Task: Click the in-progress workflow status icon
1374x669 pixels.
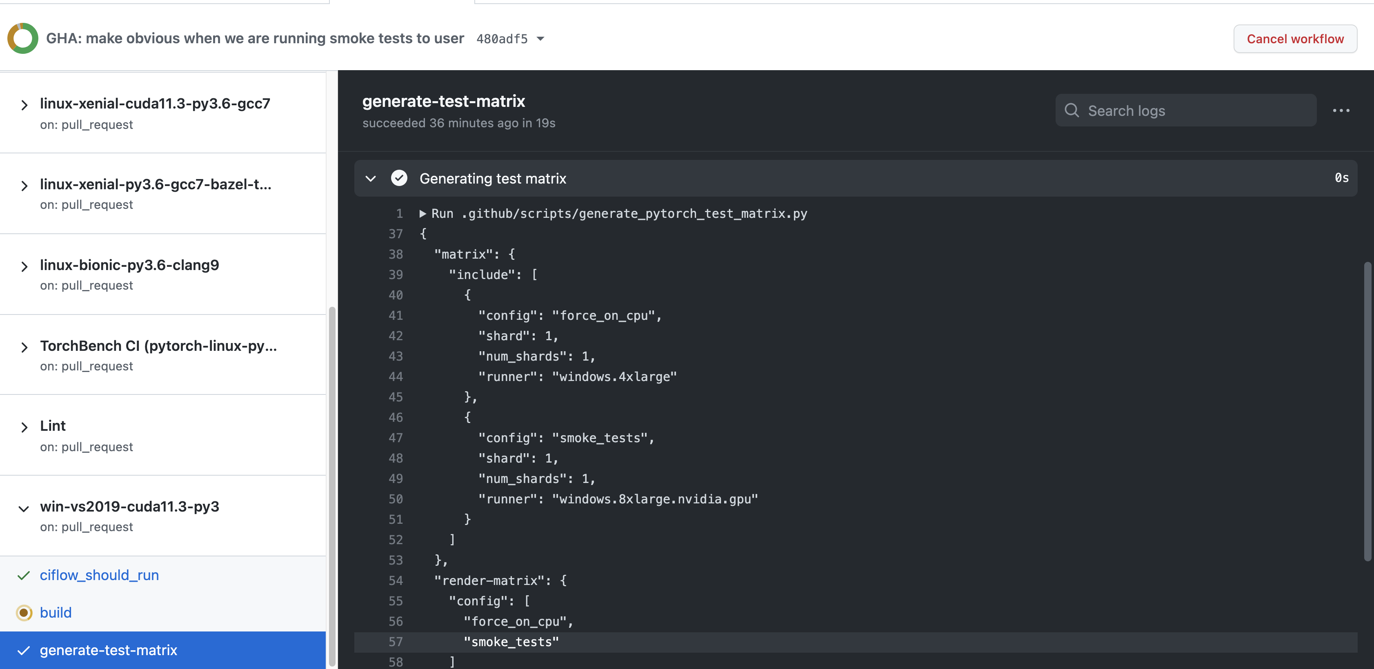Action: pos(22,38)
